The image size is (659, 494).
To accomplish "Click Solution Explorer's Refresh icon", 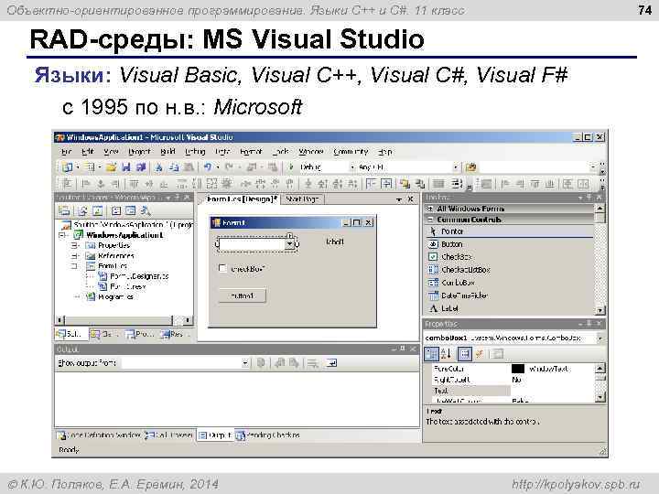I will (98, 211).
